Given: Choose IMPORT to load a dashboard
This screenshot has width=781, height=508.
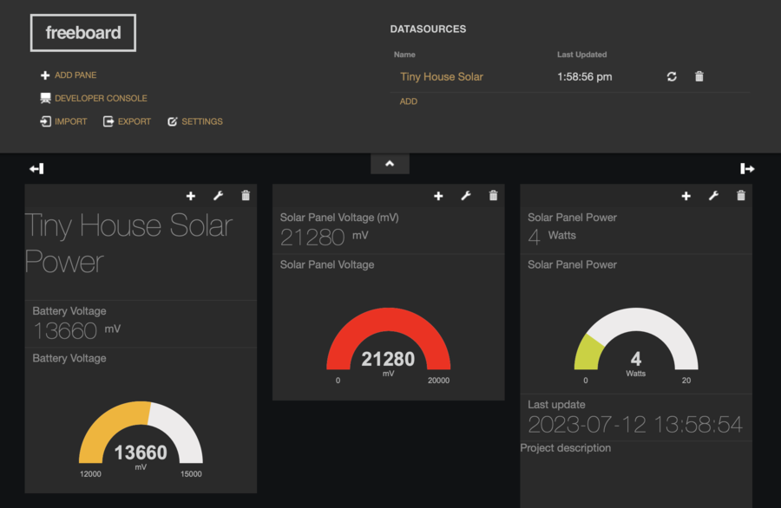Looking at the screenshot, I should [63, 122].
